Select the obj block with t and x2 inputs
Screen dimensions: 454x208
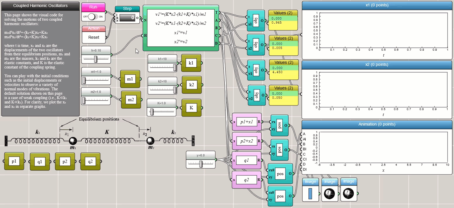[x=256, y=45]
